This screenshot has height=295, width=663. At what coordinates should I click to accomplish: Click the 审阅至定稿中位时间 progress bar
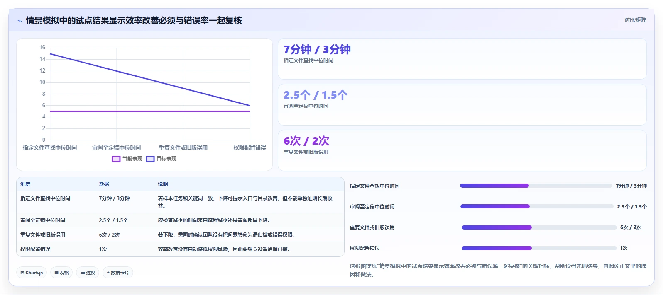537,206
